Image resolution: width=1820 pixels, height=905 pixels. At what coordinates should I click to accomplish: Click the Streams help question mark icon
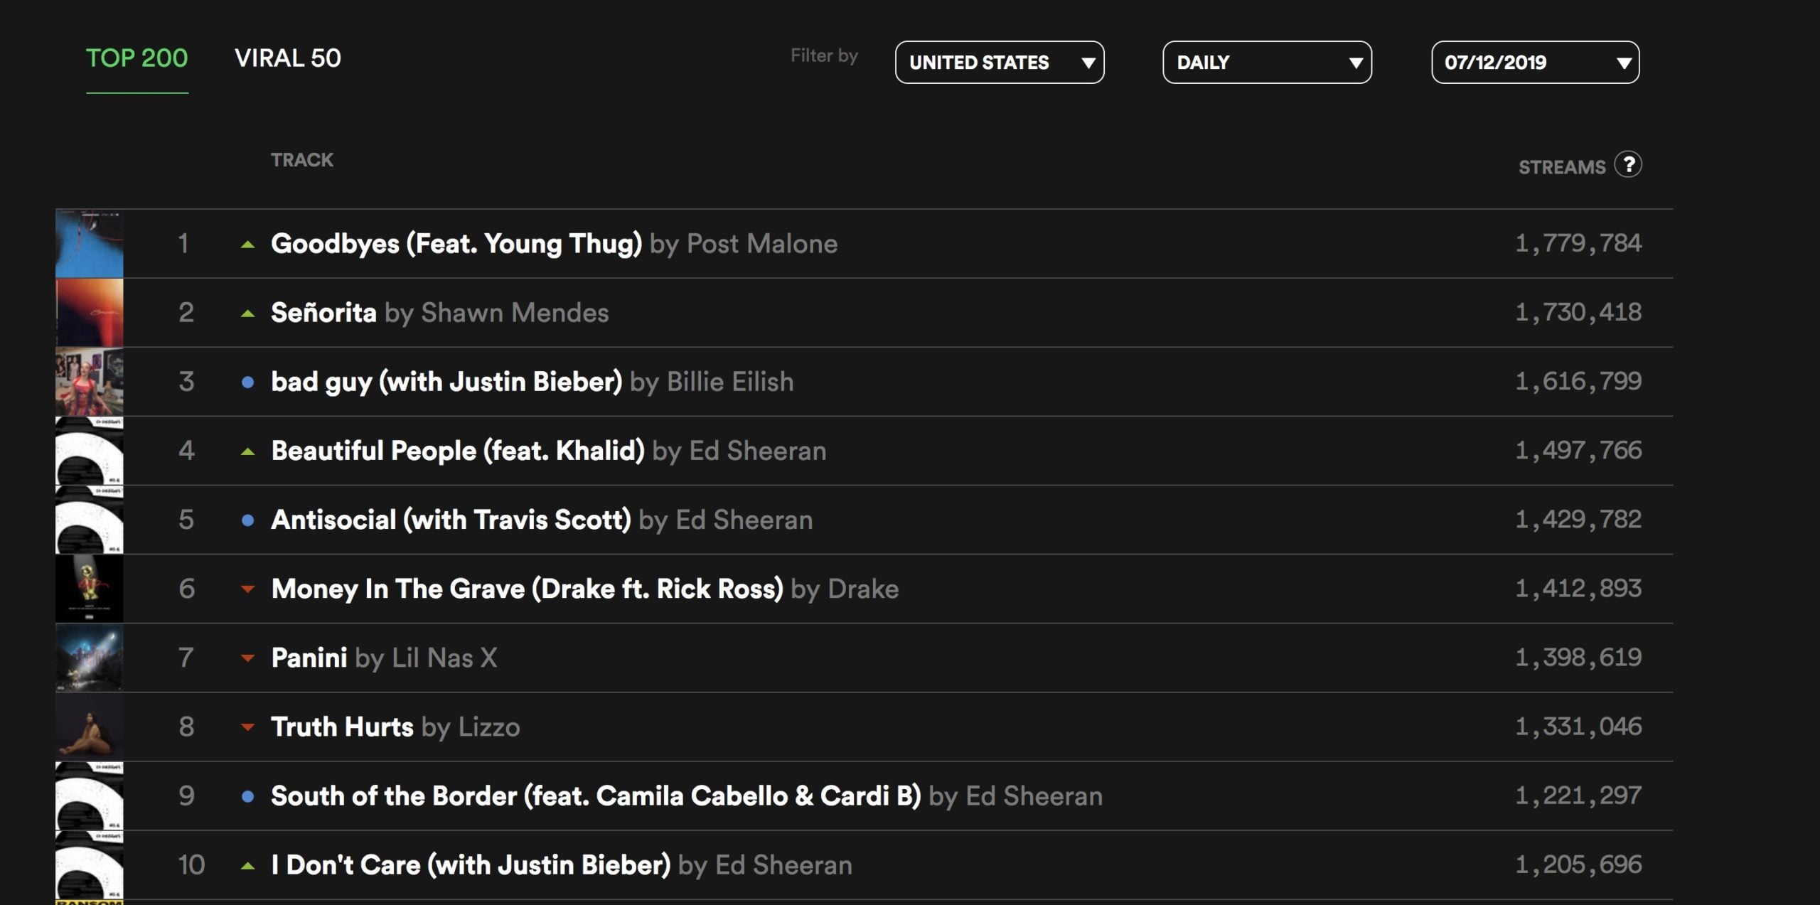[x=1627, y=165]
